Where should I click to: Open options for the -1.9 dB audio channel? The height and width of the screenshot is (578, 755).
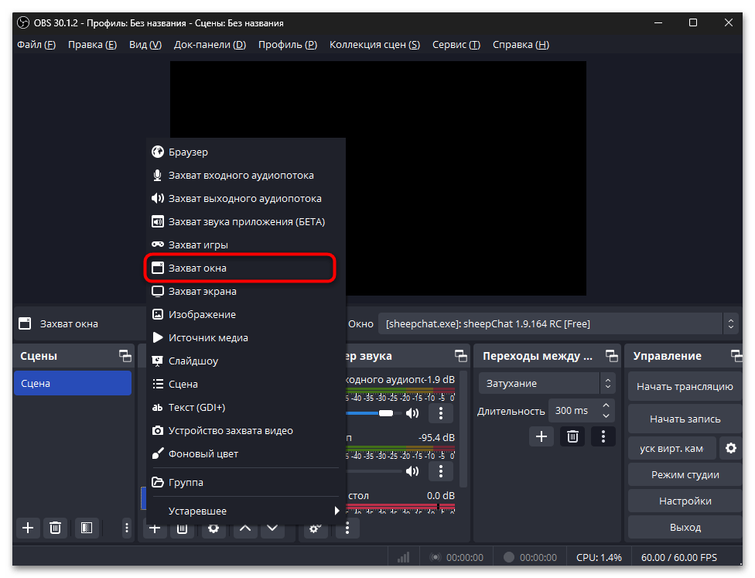click(441, 413)
